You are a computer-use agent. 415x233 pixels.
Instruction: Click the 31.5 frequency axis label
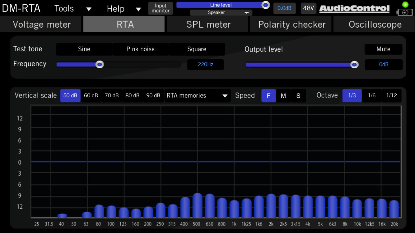pyautogui.click(x=49, y=224)
